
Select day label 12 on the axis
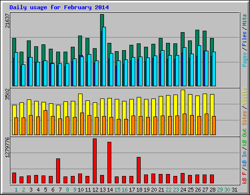point(95,190)
